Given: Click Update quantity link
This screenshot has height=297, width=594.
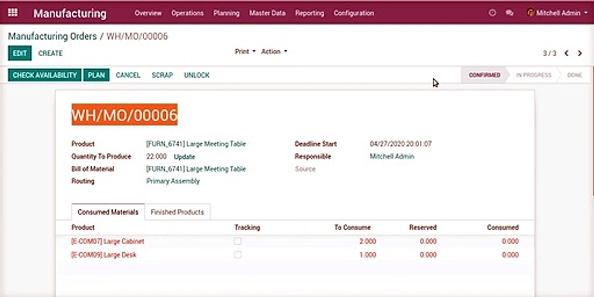Looking at the screenshot, I should pos(184,157).
